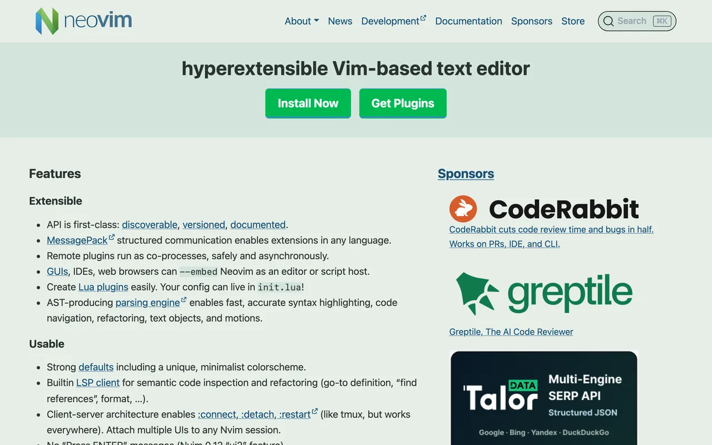This screenshot has width=712, height=445.
Task: Follow the discoverable API link
Action: click(x=150, y=225)
